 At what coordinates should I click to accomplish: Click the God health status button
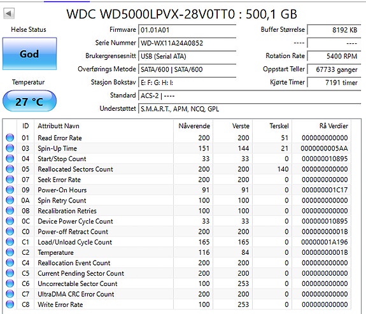click(29, 54)
